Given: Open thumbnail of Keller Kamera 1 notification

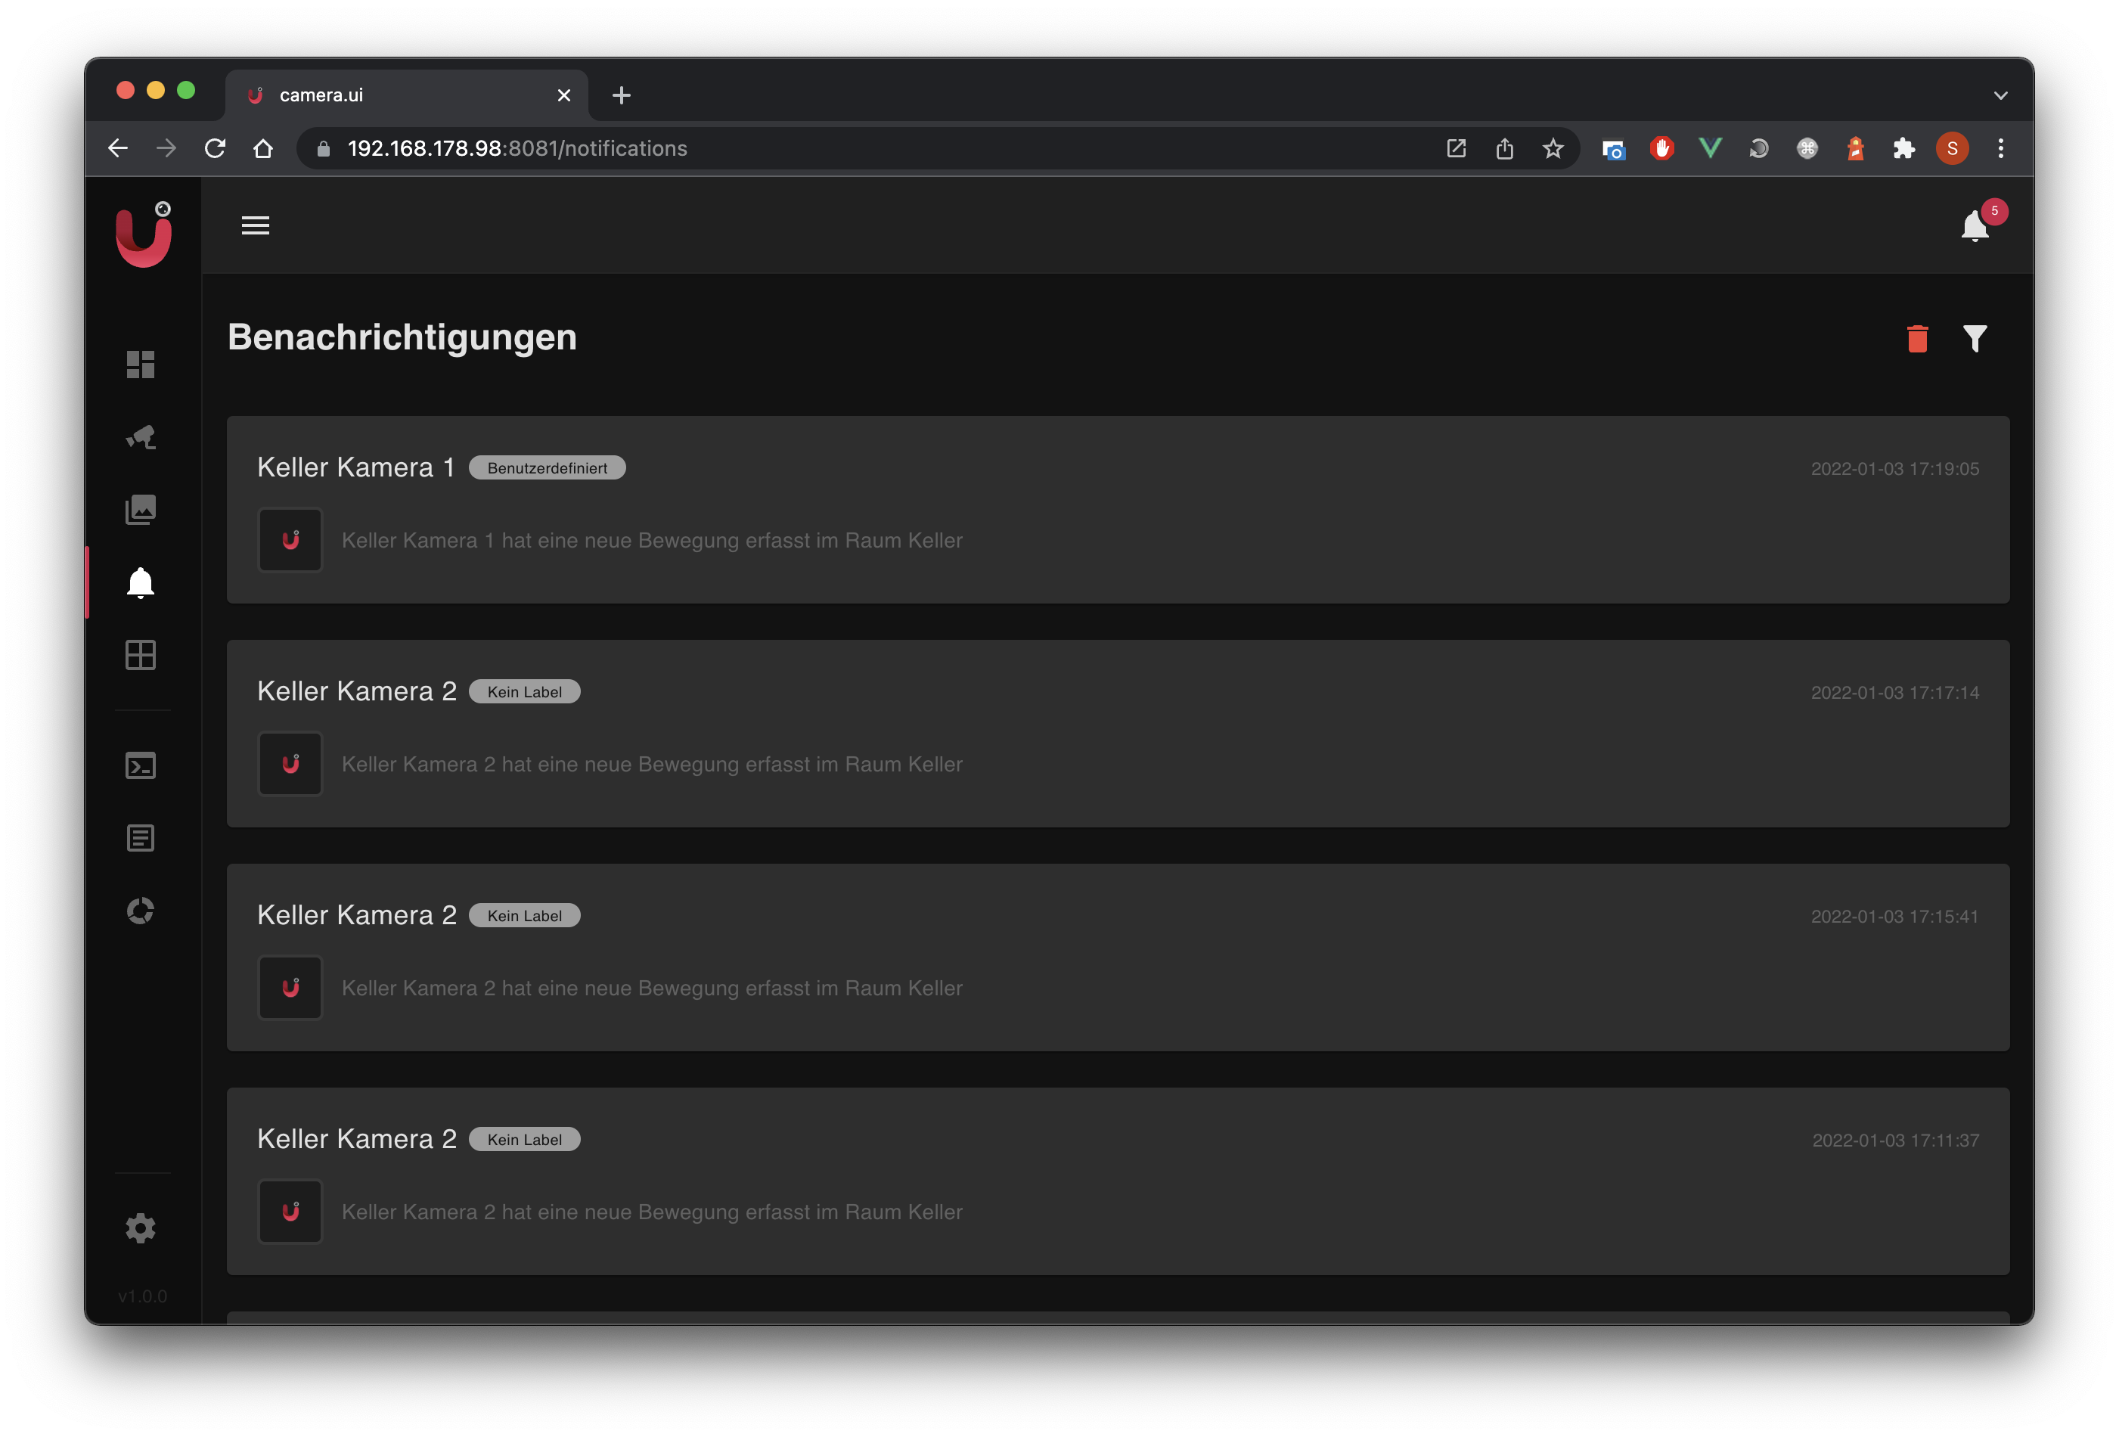Looking at the screenshot, I should pyautogui.click(x=290, y=540).
